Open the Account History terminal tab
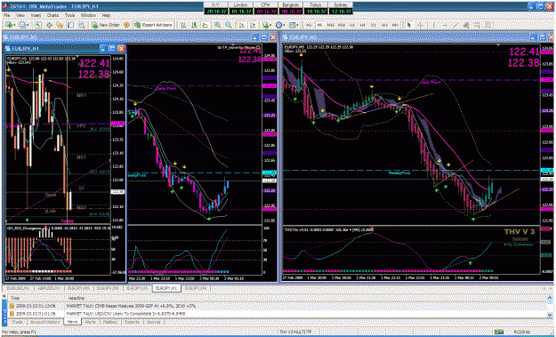The image size is (556, 337). (x=44, y=322)
